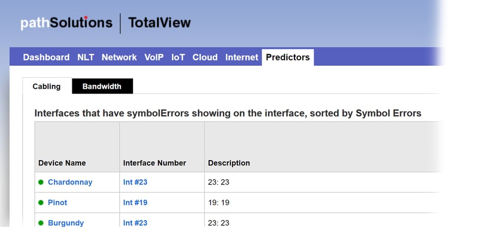The width and height of the screenshot is (490, 245).
Task: Open the VoIP tab
Action: (x=154, y=57)
